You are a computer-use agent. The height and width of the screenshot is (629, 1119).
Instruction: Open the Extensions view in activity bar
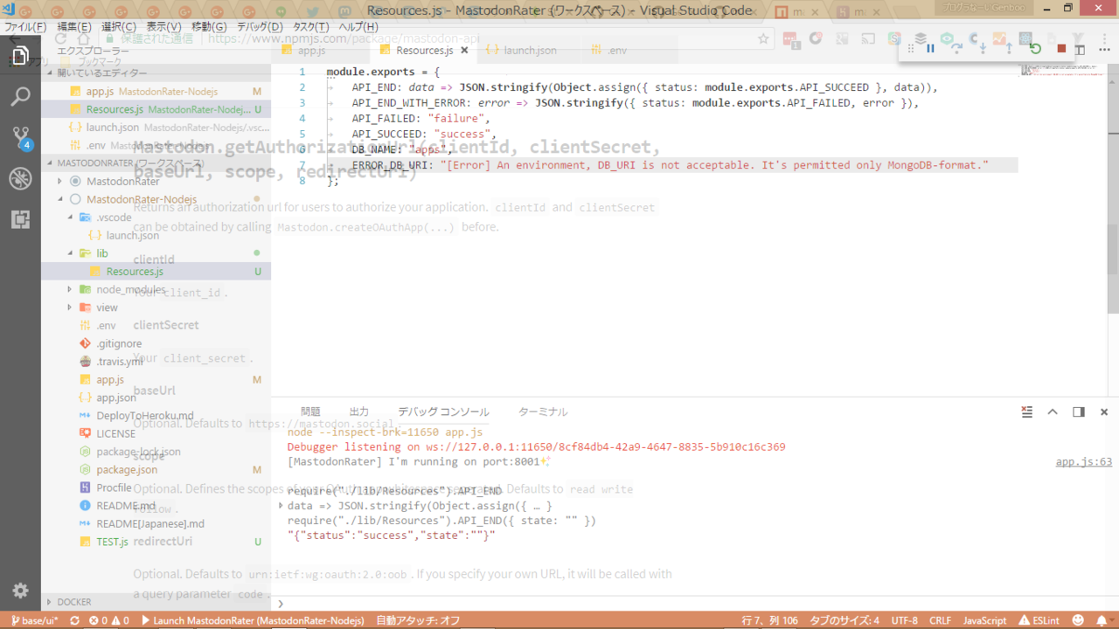[20, 219]
